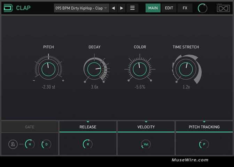This screenshot has height=167, width=234.
Task: Click the COLOR label
Action: (x=140, y=47)
